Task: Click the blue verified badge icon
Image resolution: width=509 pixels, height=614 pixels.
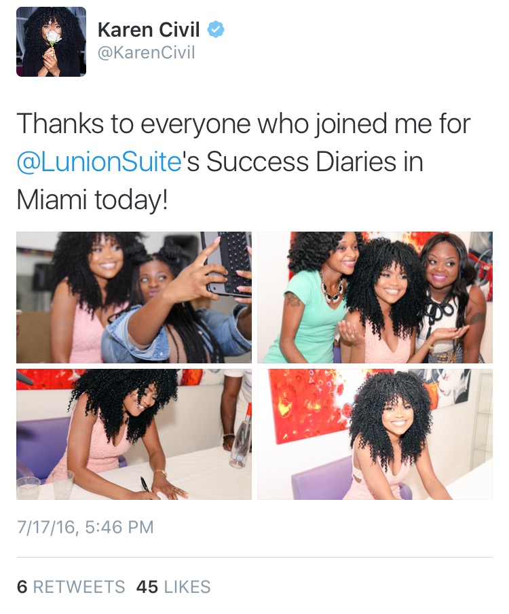Action: [x=216, y=30]
